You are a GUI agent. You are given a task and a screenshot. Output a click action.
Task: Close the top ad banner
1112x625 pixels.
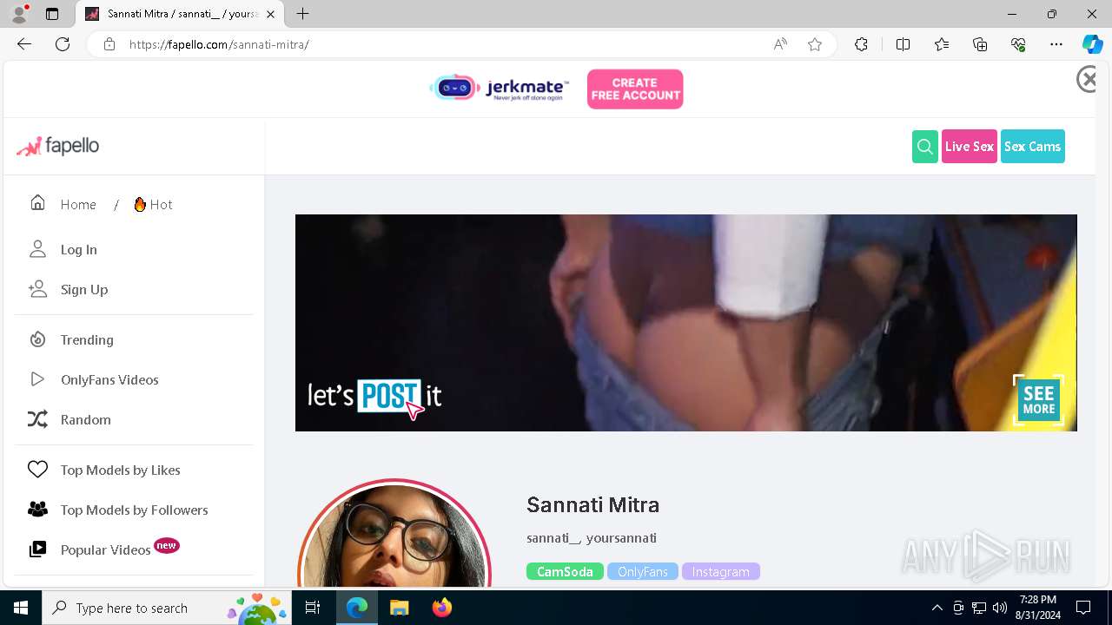1087,79
